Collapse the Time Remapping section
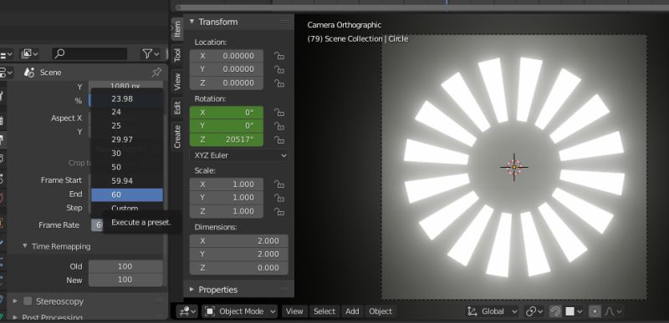 click(x=25, y=246)
